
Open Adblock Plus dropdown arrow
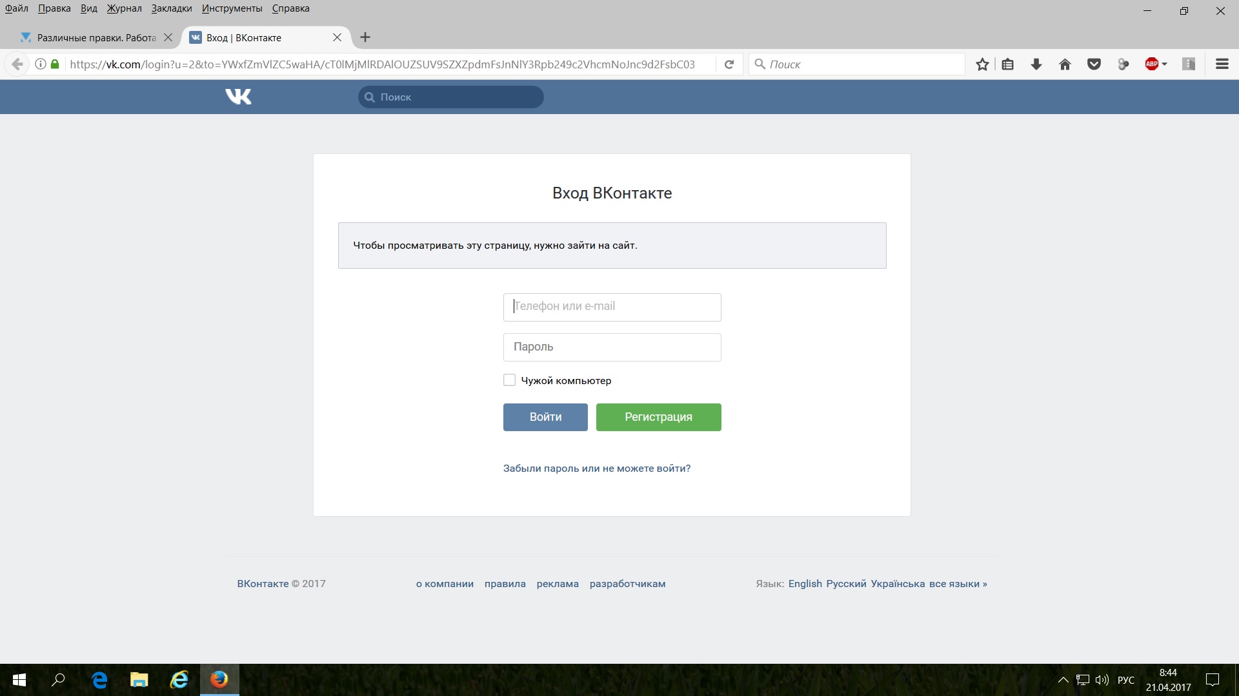[x=1165, y=64]
